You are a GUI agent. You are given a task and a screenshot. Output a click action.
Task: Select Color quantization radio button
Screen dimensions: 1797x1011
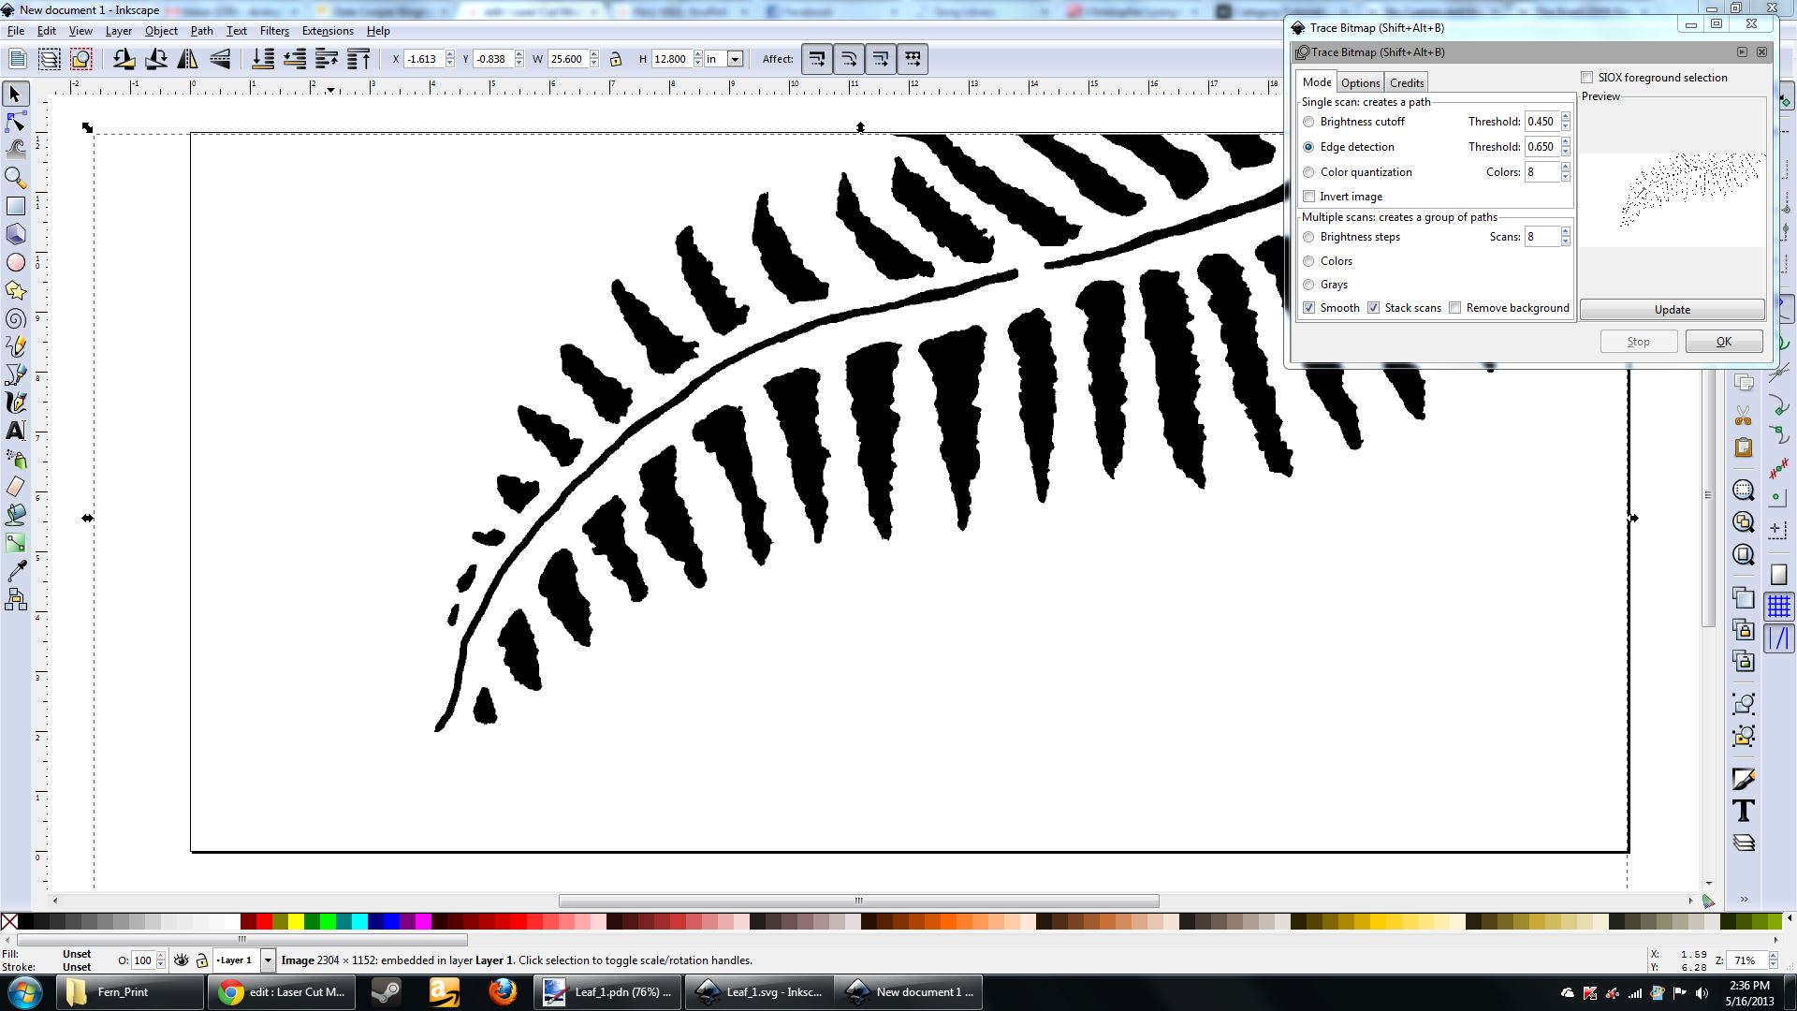(1308, 172)
